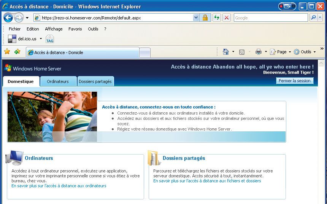This screenshot has width=327, height=204.
Task: Open link about remote access to computers
Action: (59, 186)
